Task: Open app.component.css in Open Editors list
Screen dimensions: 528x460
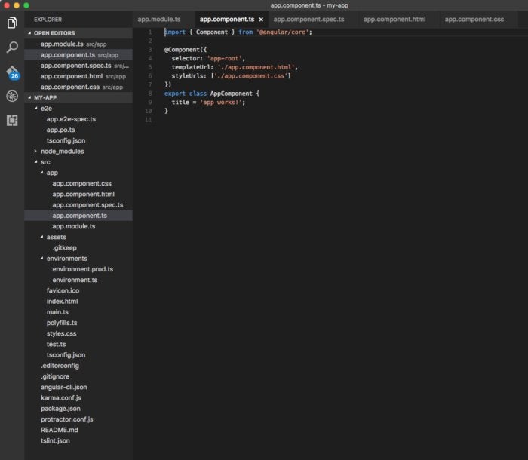Action: (x=78, y=87)
